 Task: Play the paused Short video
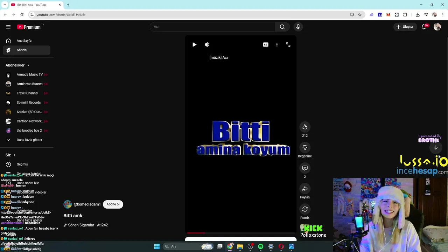[x=195, y=44]
